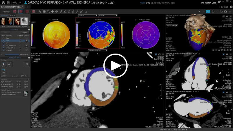
Task: Select the pan move tool
Action: tap(52, 11)
